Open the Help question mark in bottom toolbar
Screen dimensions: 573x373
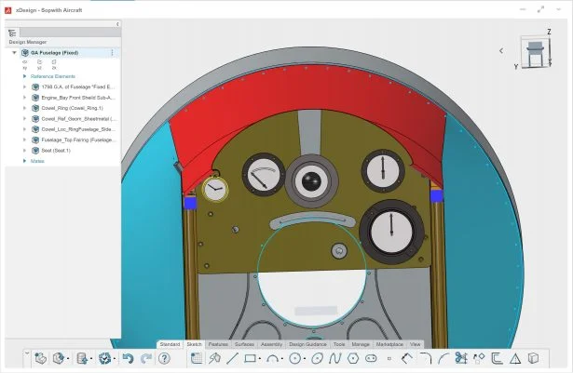164,358
